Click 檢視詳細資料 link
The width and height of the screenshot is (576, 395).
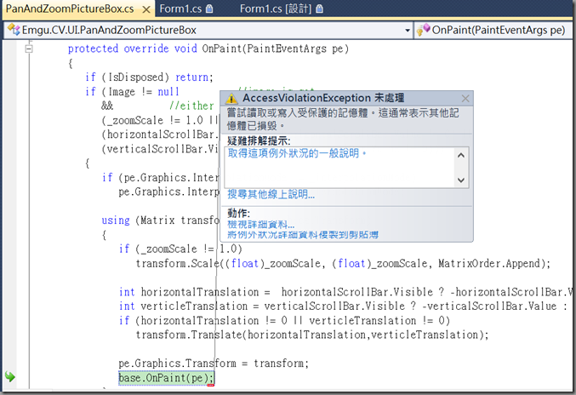(x=261, y=225)
